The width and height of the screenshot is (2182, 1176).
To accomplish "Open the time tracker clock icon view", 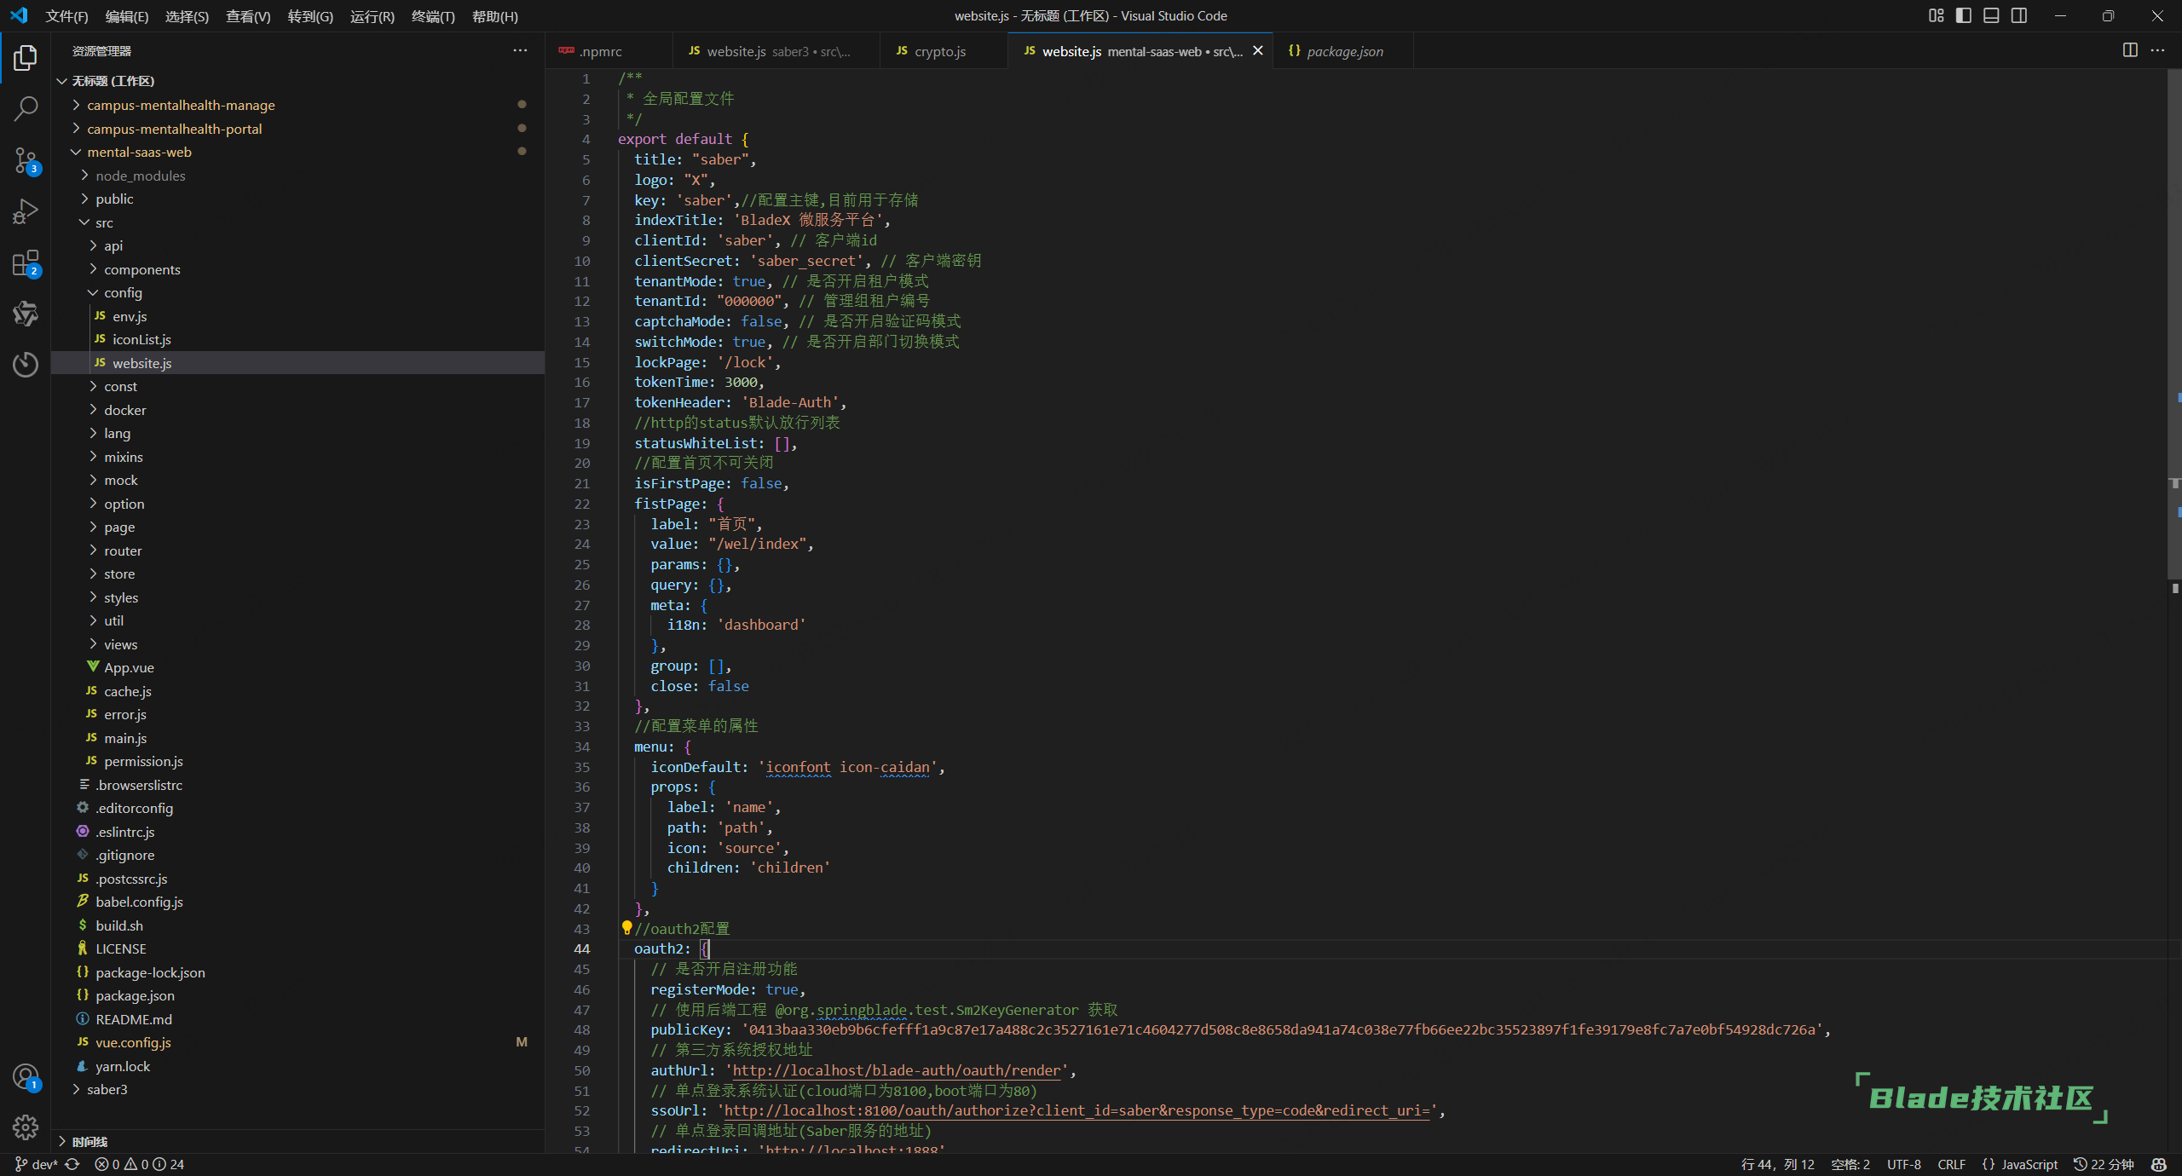I will [x=26, y=365].
